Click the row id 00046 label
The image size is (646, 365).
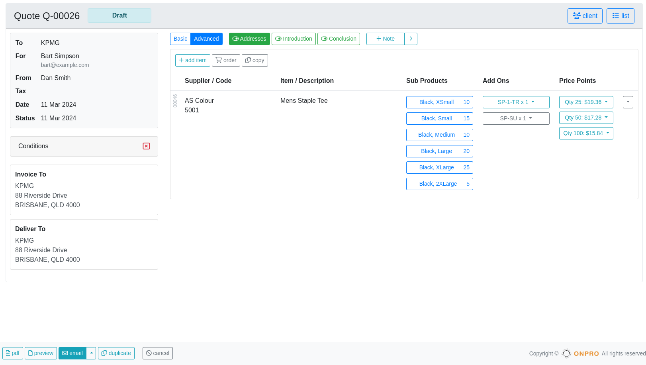[x=175, y=101]
